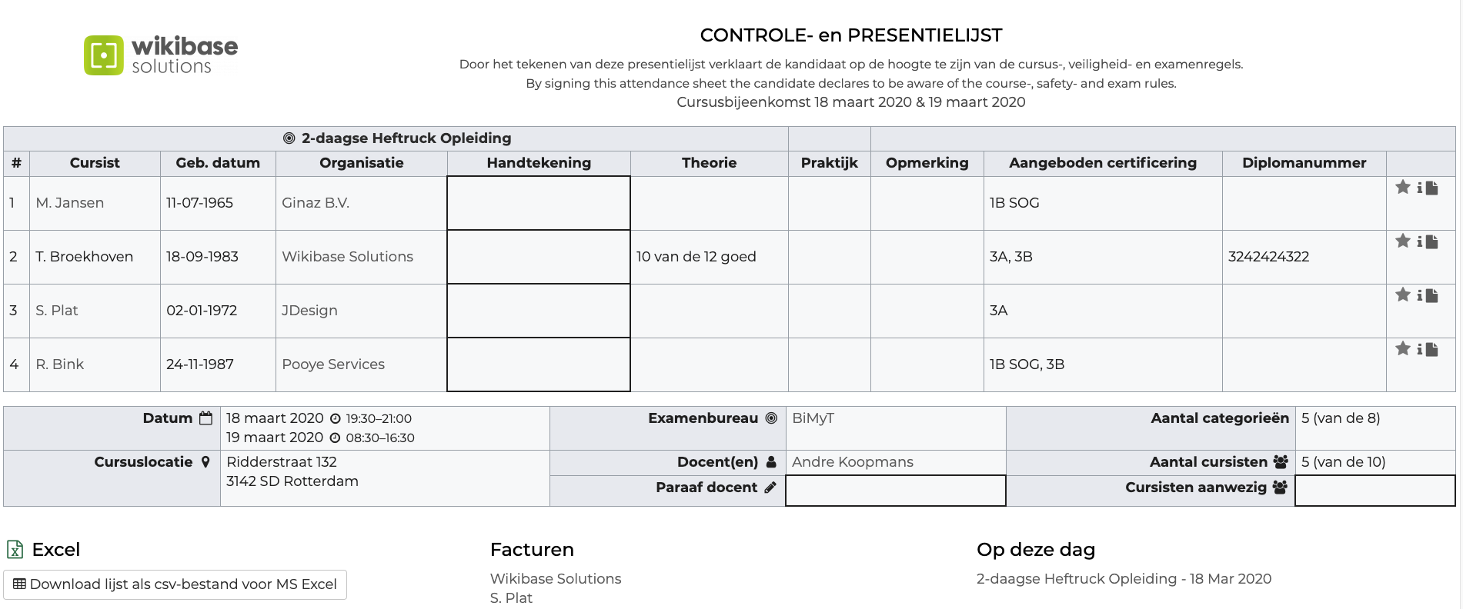The height and width of the screenshot is (609, 1463).
Task: Click the info icon in M. Jansen's row
Action: 1419,188
